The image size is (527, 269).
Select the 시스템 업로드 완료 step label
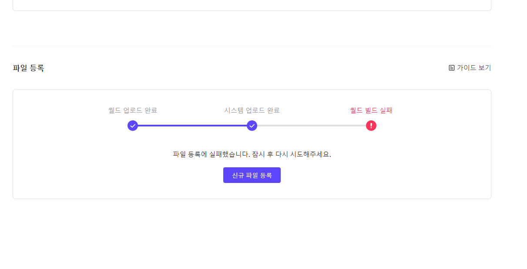coord(252,110)
